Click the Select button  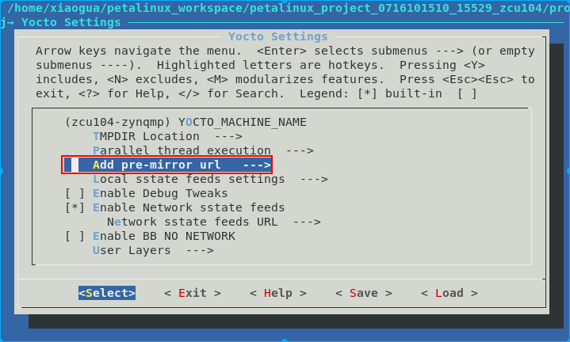point(107,293)
